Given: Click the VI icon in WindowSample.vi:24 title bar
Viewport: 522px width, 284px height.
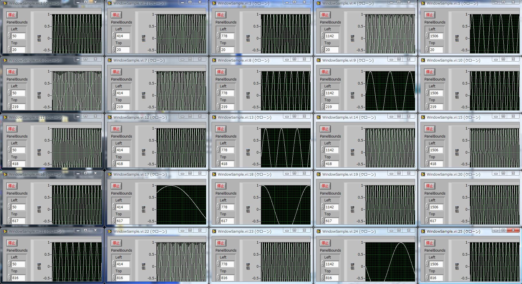Looking at the screenshot, I should [x=319, y=231].
